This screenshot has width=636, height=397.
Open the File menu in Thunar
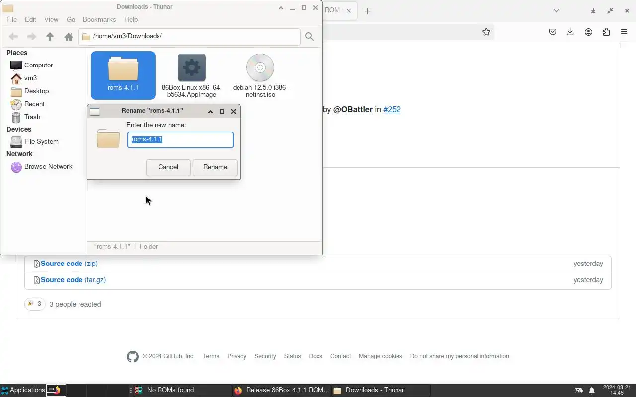pos(11,19)
